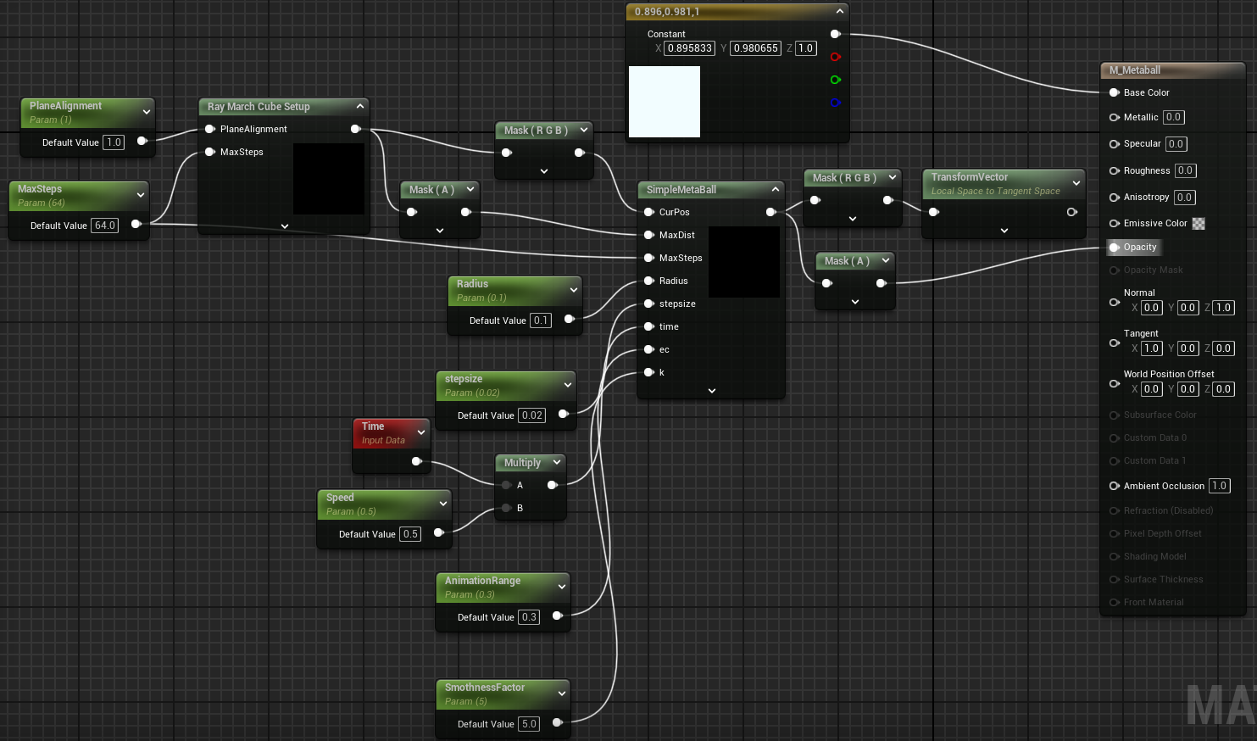Click the Constant X value field
Viewport: 1257px width, 741px height.
tap(689, 48)
